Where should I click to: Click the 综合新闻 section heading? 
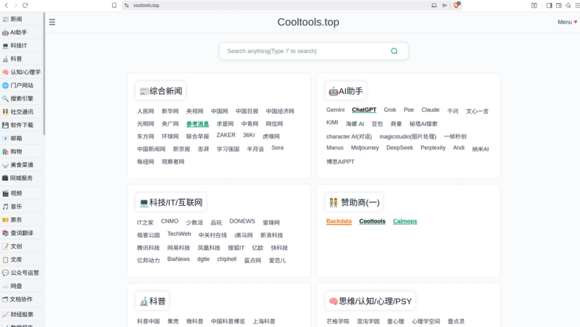[x=161, y=91]
